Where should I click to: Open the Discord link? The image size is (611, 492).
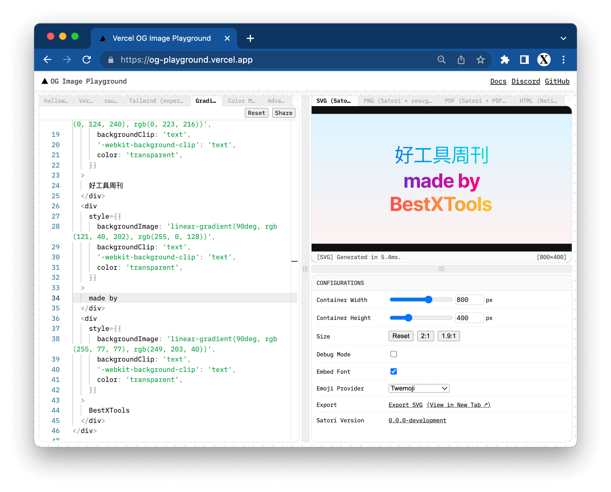pos(526,81)
